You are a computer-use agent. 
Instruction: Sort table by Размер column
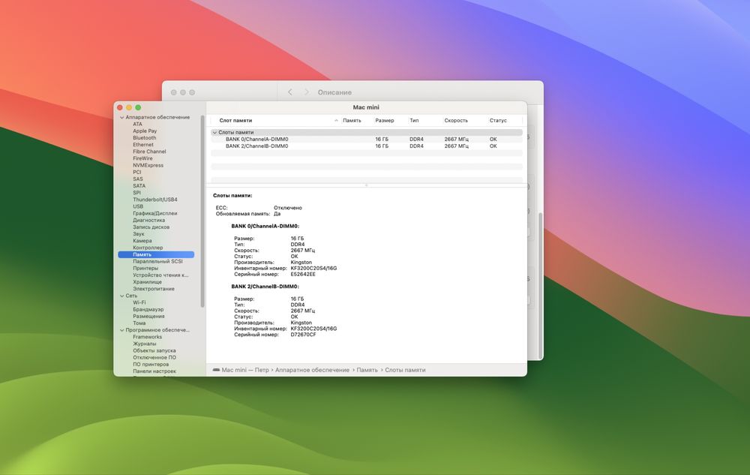[x=385, y=121]
